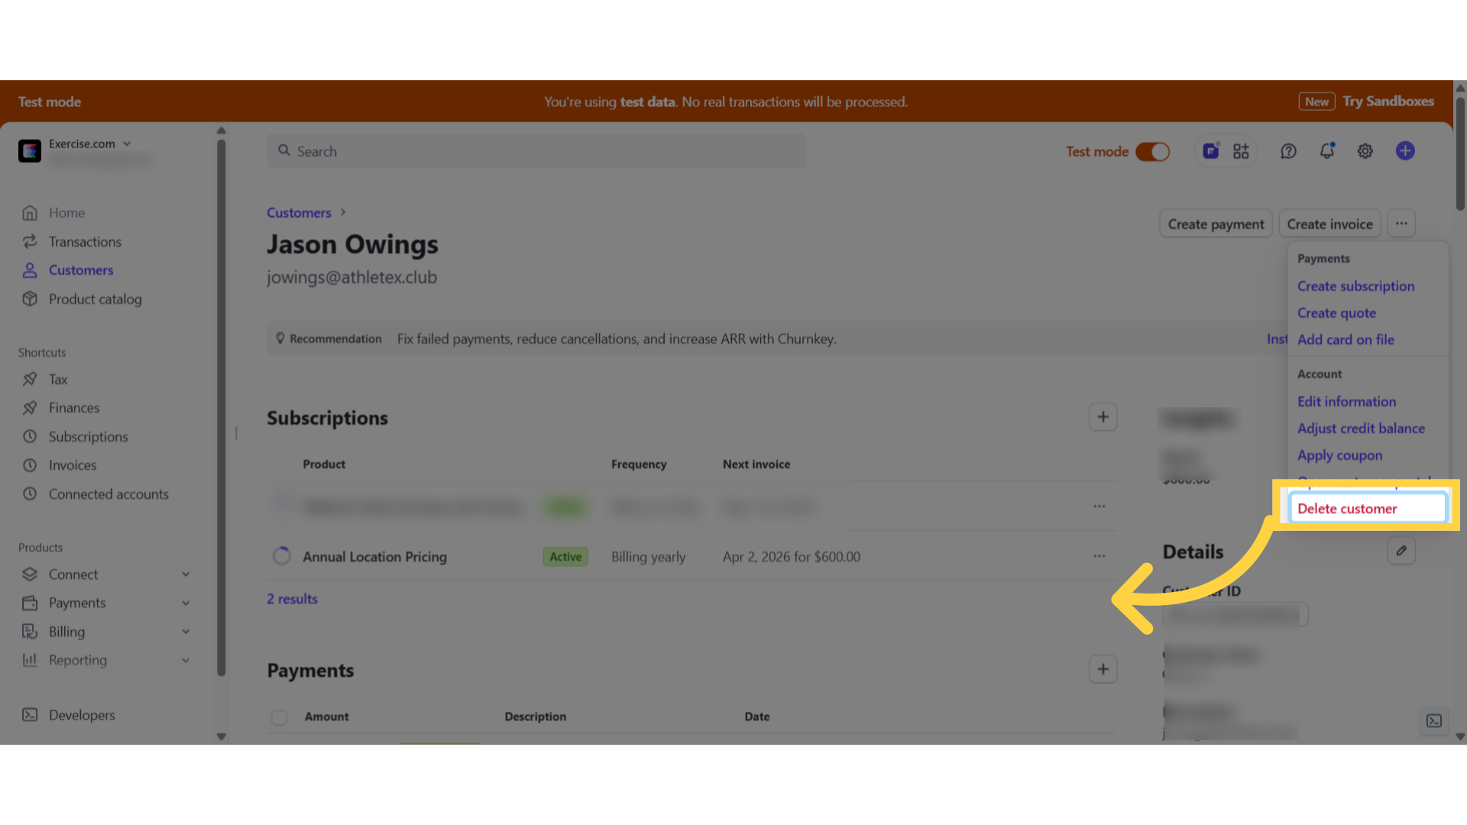1467x825 pixels.
Task: Click the pencil edit Details icon
Action: click(1401, 551)
